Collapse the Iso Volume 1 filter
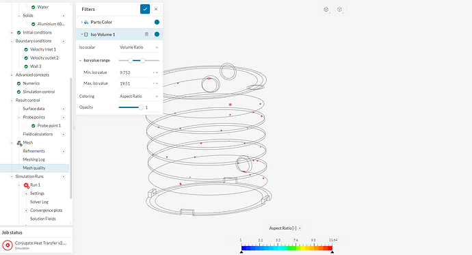The image size is (472, 255). coord(81,34)
